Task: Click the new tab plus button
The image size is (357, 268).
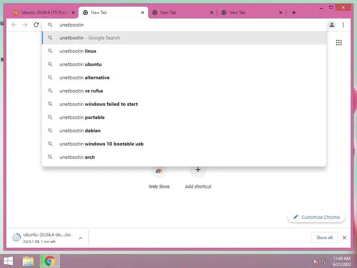Action: [294, 13]
